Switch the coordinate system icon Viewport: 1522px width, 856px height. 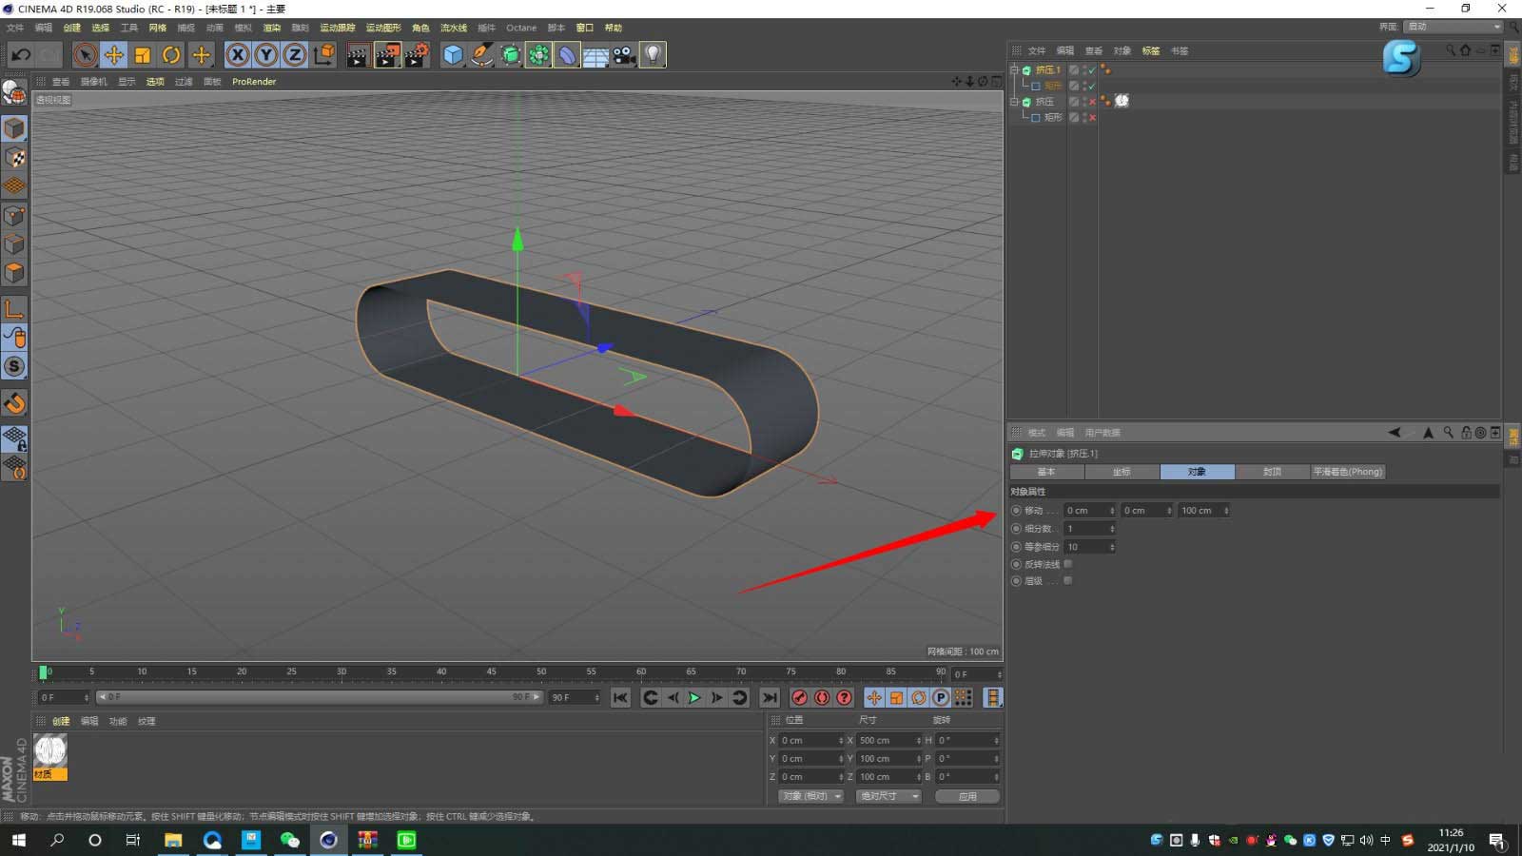pos(324,54)
